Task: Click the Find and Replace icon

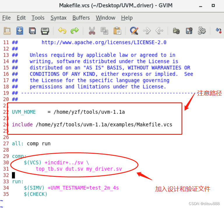Action: 134,31
